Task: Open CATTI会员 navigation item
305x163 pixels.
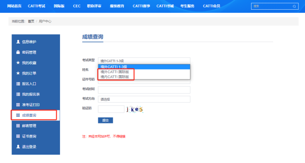Action: tap(212, 6)
